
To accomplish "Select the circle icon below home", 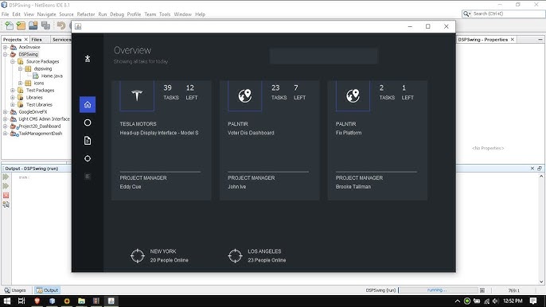I will (x=88, y=122).
